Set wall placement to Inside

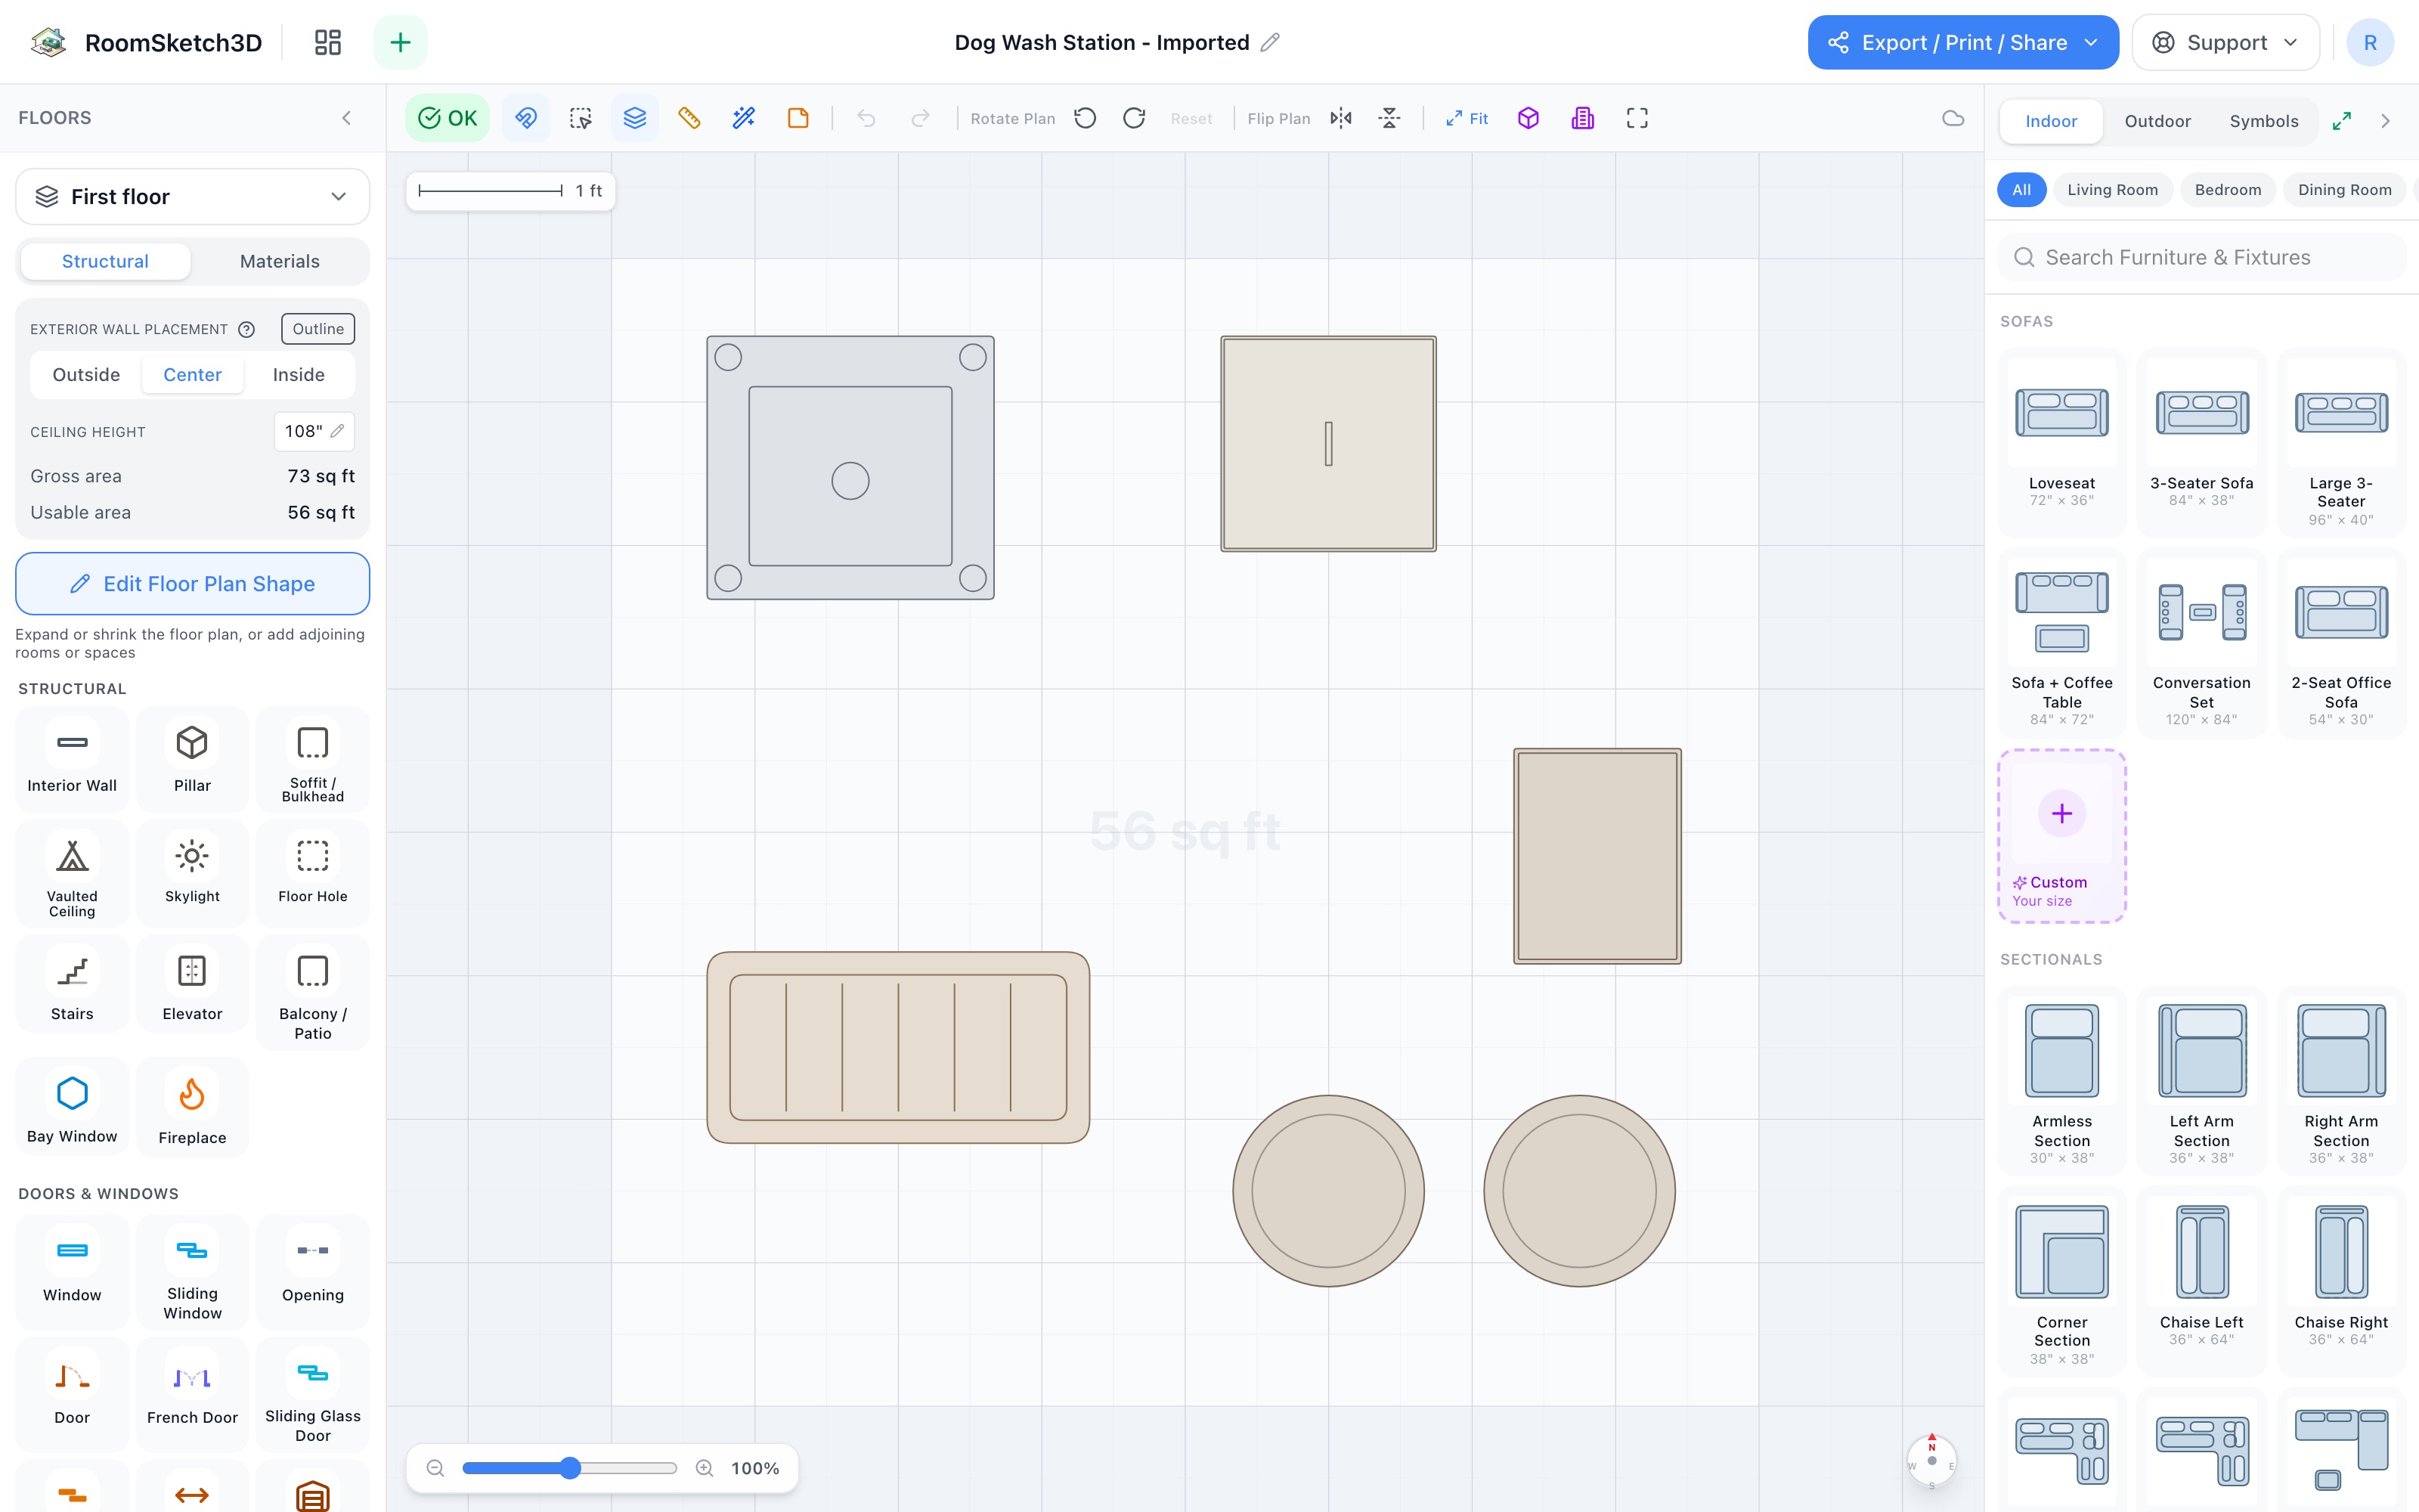299,374
